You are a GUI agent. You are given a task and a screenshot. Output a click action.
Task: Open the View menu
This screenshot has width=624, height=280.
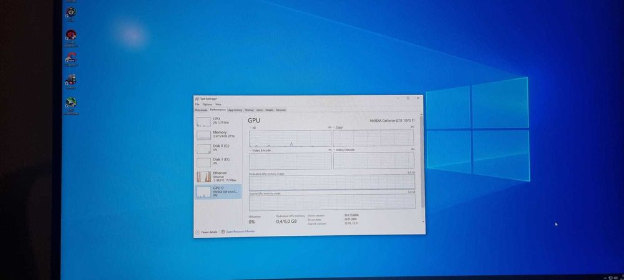218,105
